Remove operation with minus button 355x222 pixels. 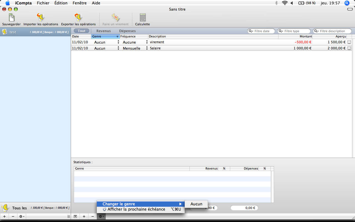pos(93,216)
